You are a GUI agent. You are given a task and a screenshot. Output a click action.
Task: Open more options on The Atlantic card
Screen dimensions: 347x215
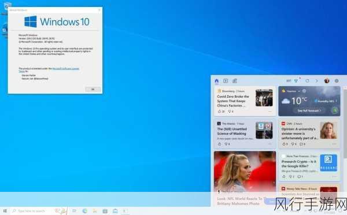[x=270, y=144]
